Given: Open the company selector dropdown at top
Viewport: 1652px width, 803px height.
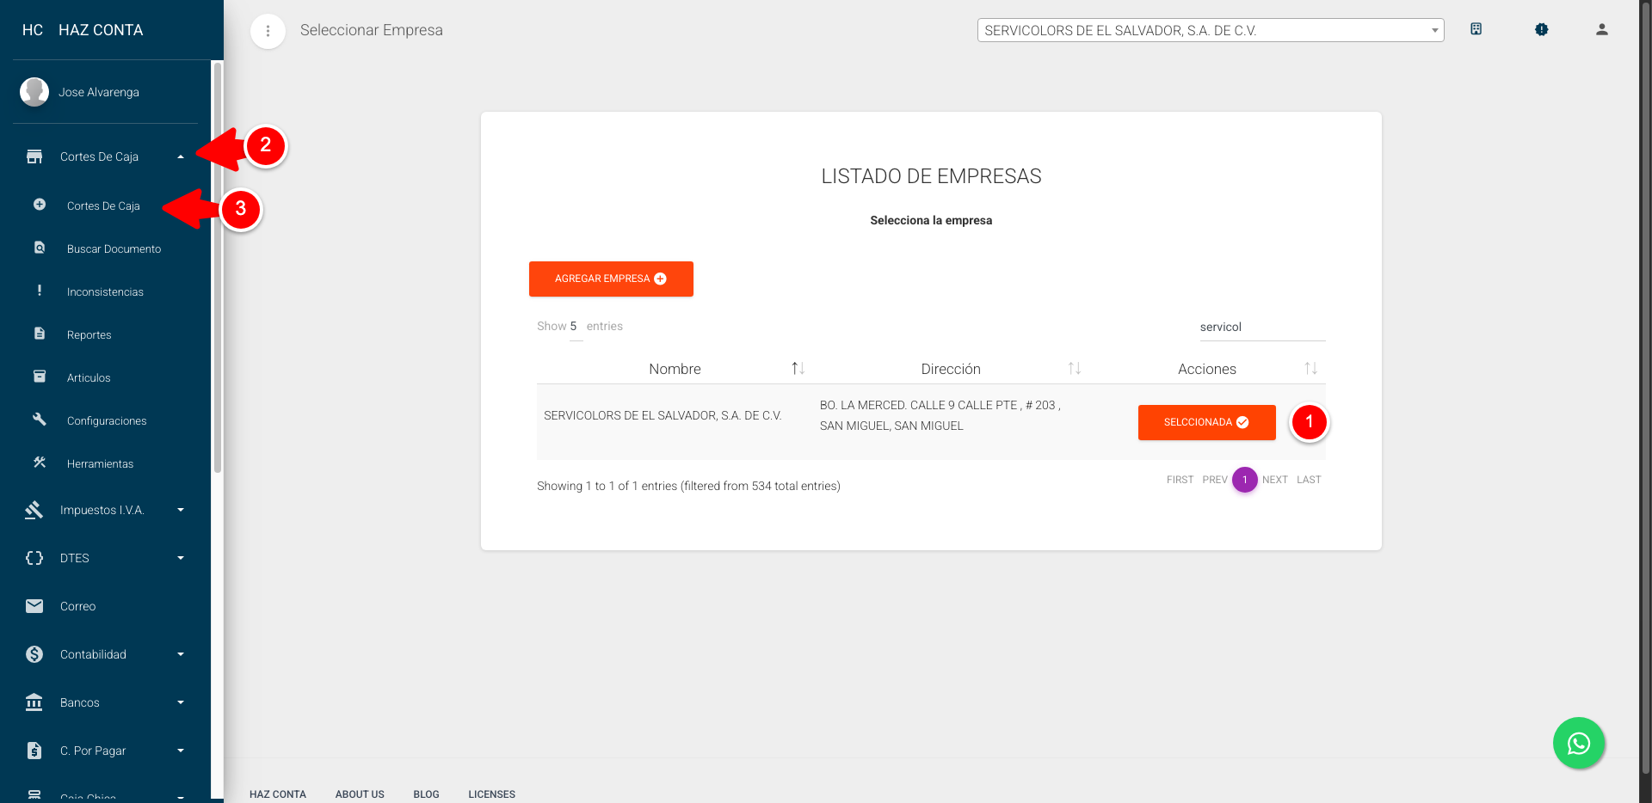Looking at the screenshot, I should point(1210,30).
